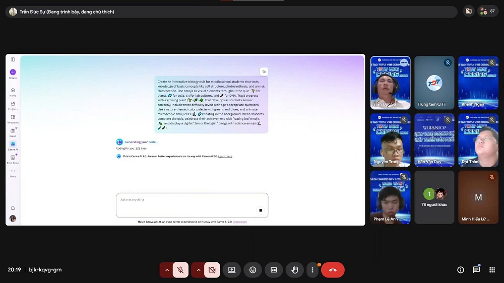
Task: Raise hand in the meeting
Action: (294, 270)
